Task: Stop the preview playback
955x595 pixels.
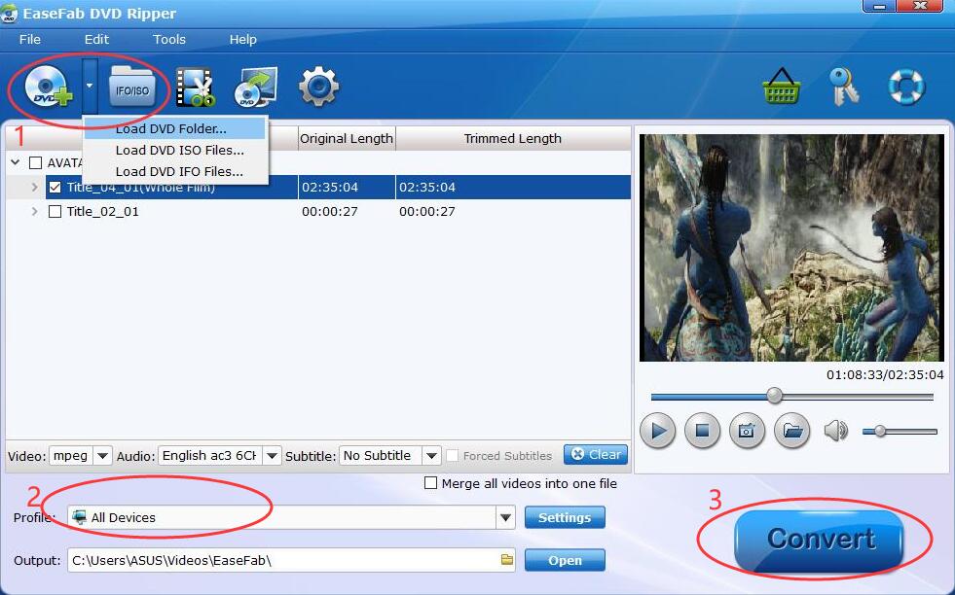Action: point(702,431)
